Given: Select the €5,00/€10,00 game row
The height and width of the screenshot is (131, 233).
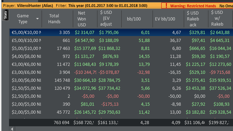Looking at the screenshot, I should (121, 32).
